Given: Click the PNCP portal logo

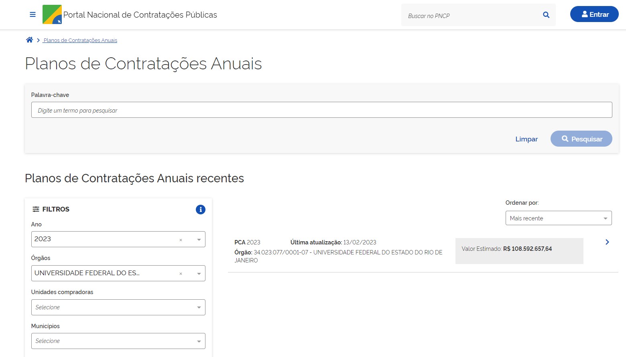Looking at the screenshot, I should click(x=52, y=15).
